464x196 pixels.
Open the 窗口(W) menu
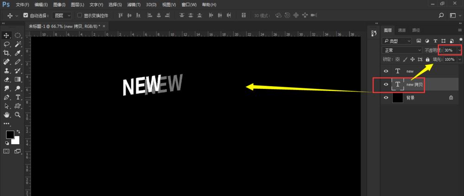189,5
